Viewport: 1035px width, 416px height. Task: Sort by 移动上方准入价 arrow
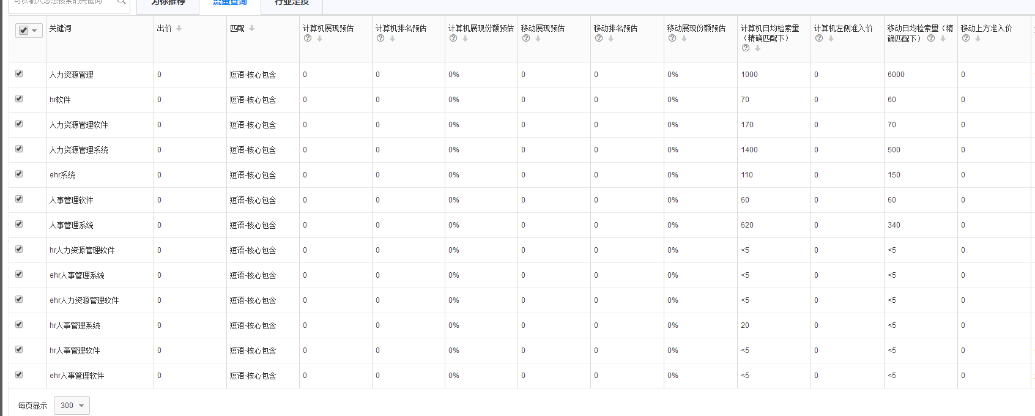point(977,38)
